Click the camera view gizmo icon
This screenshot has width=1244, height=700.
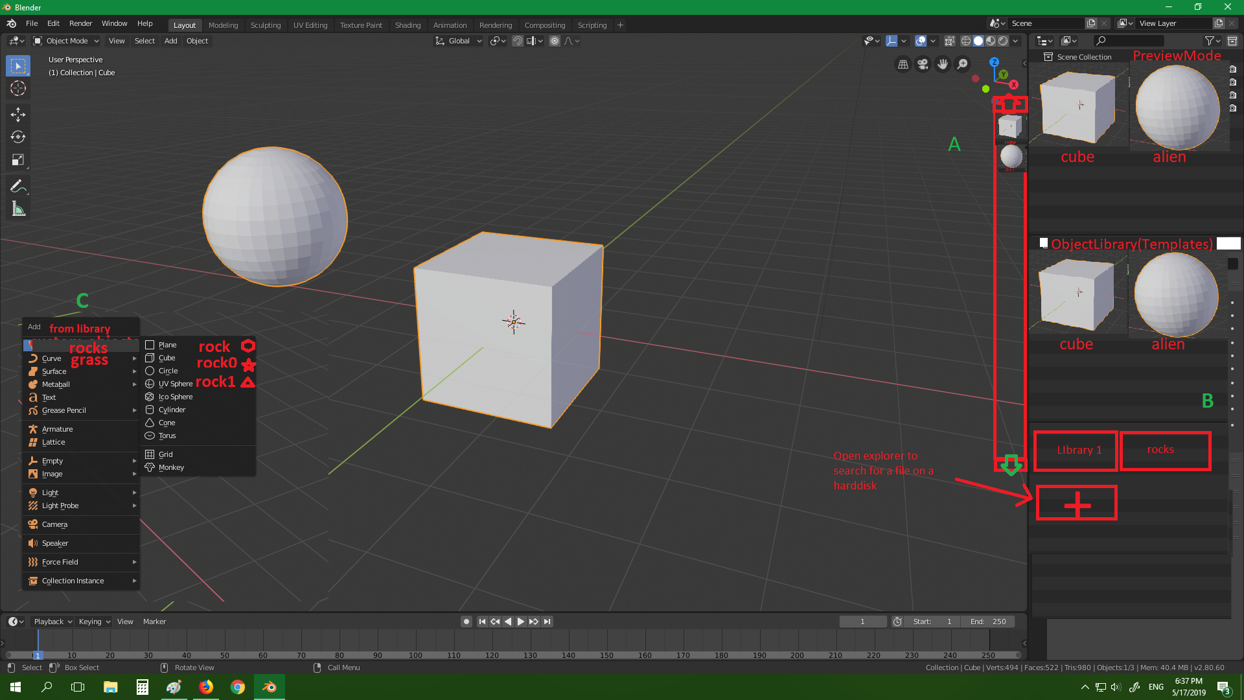click(923, 64)
